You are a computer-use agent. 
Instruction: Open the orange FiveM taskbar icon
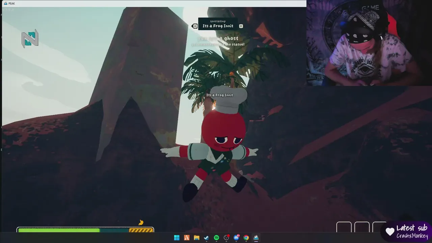pyautogui.click(x=187, y=238)
